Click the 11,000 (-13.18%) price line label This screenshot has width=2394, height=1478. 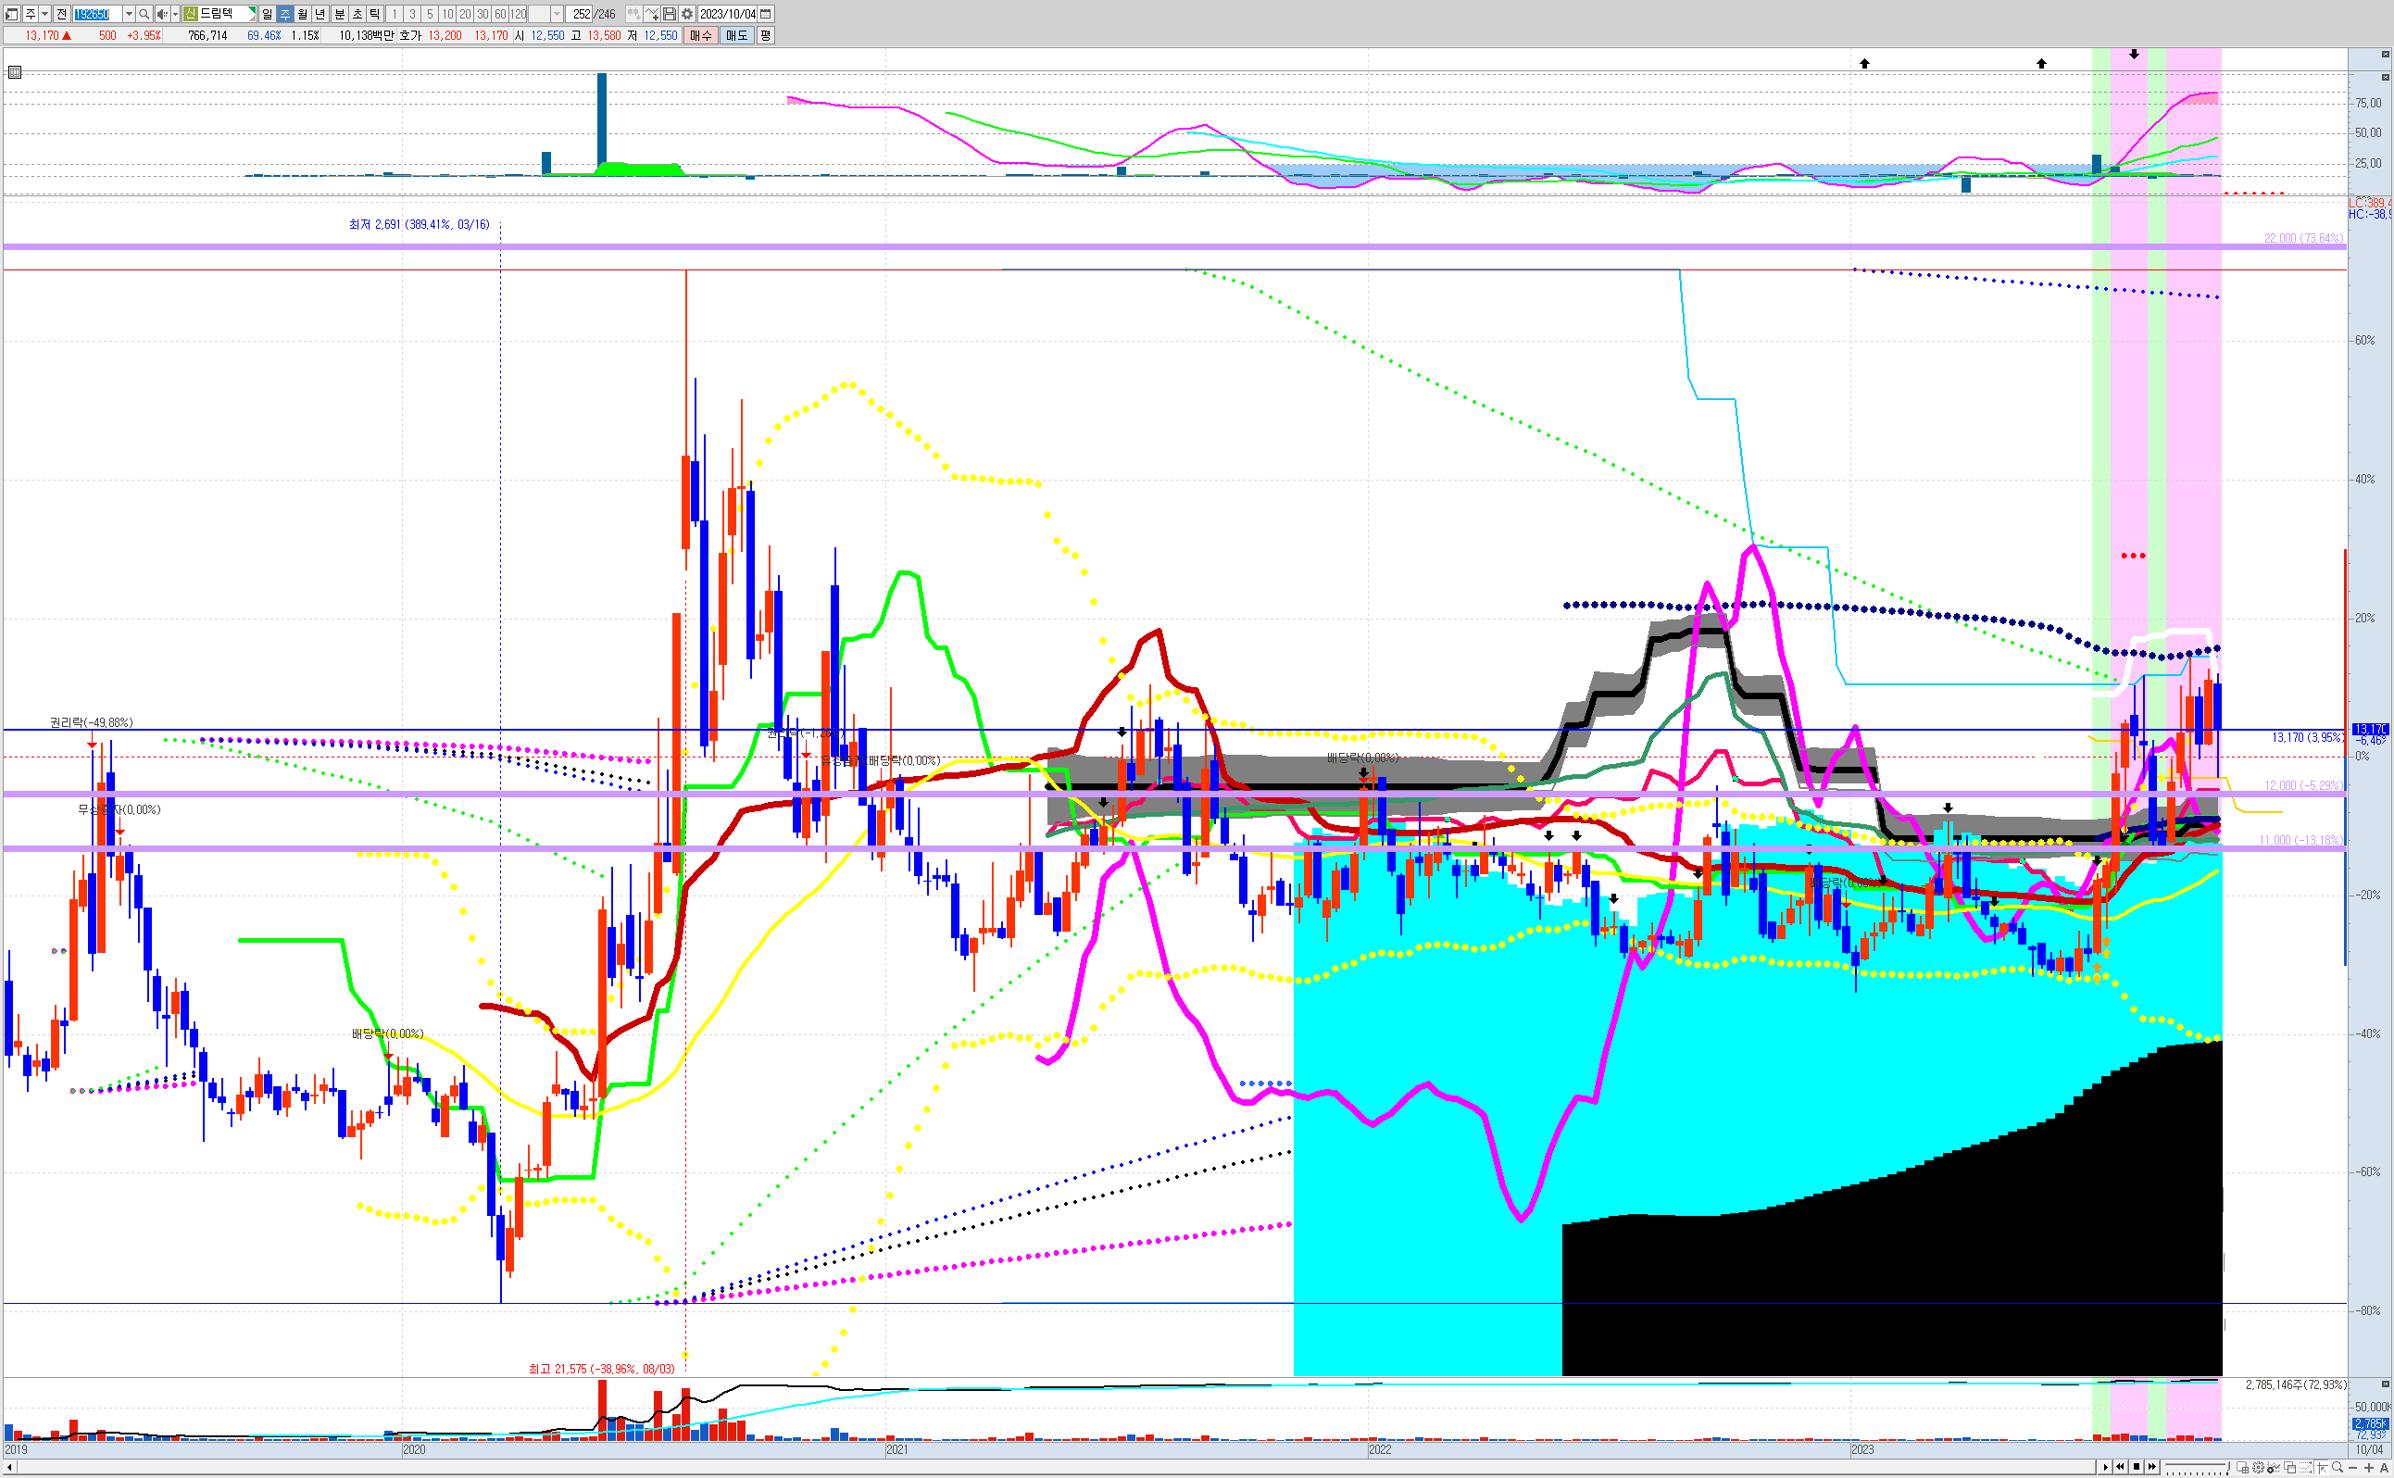[x=2301, y=841]
